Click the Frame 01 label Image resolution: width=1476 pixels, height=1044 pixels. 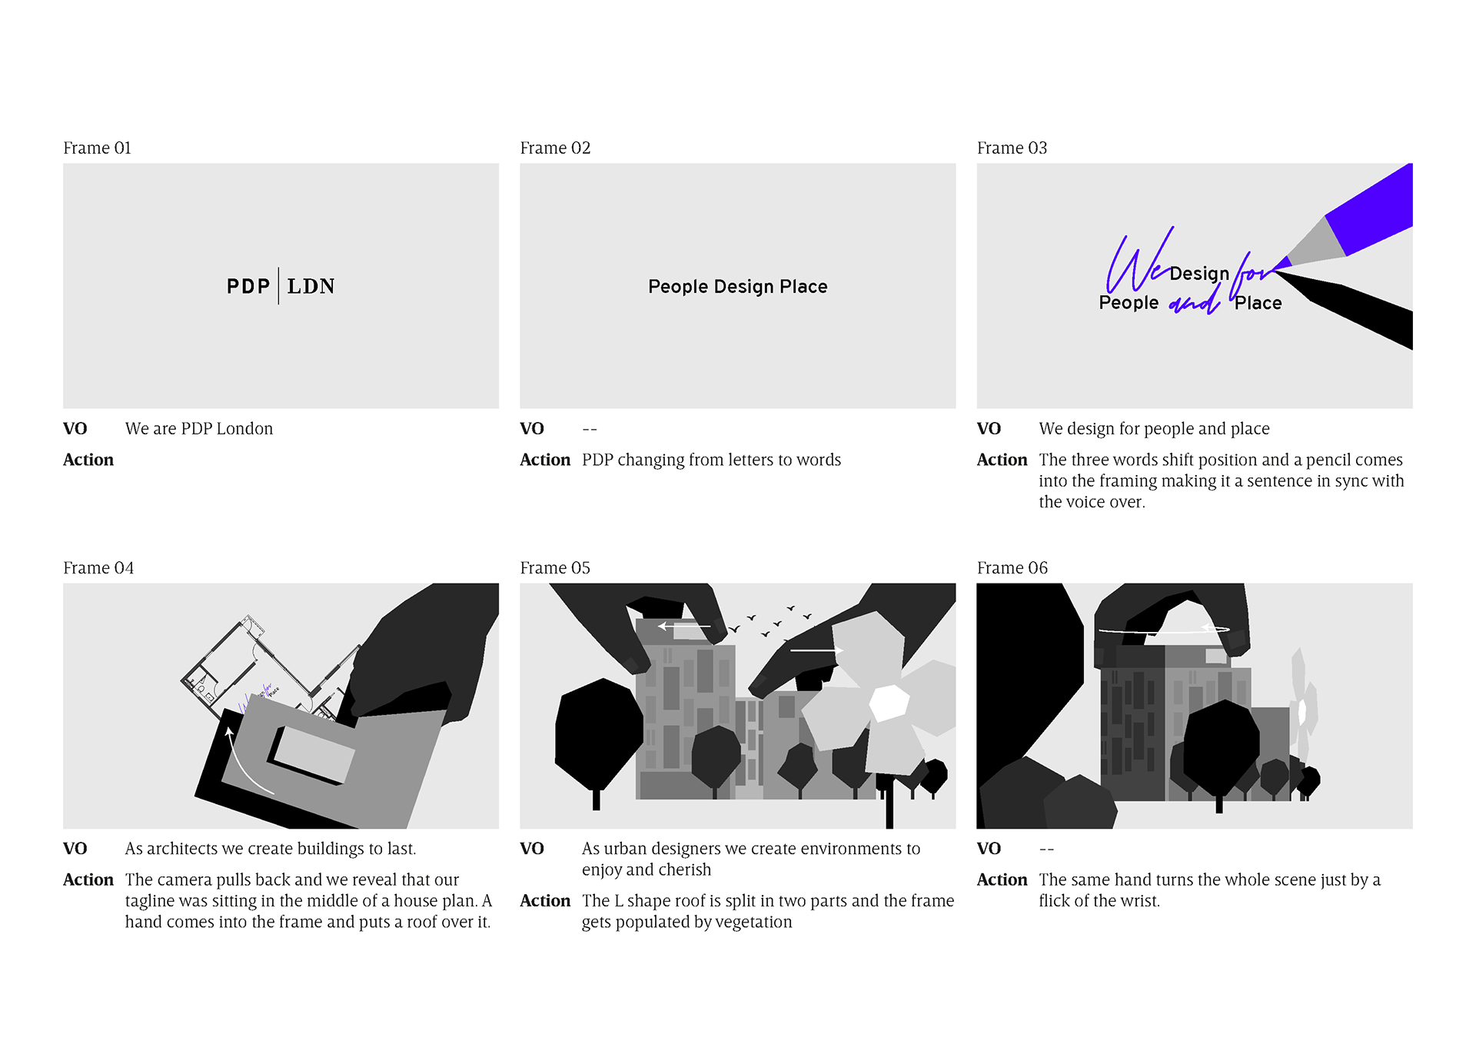tap(97, 148)
